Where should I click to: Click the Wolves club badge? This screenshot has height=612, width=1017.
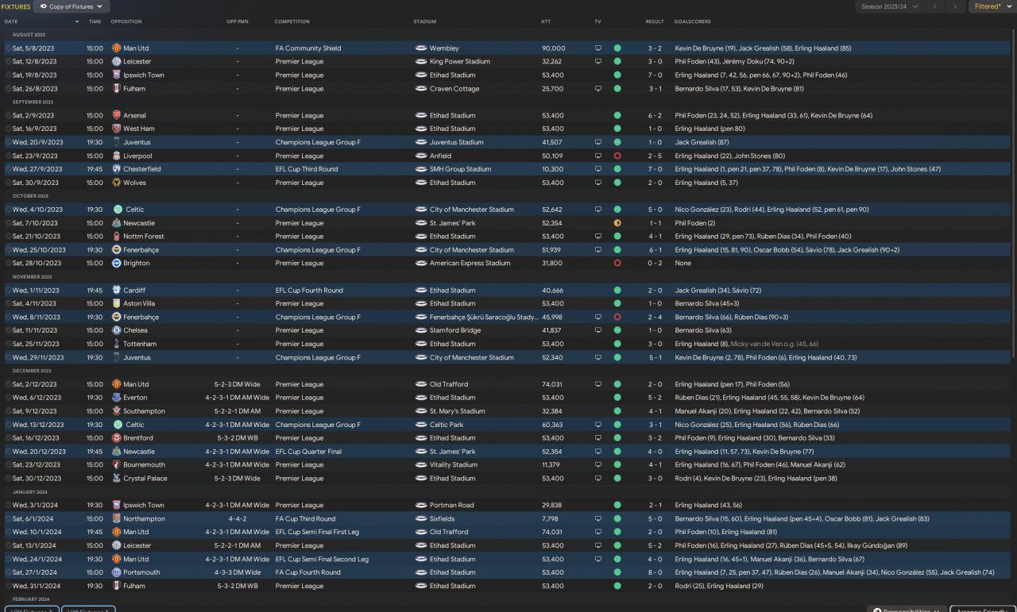[116, 183]
